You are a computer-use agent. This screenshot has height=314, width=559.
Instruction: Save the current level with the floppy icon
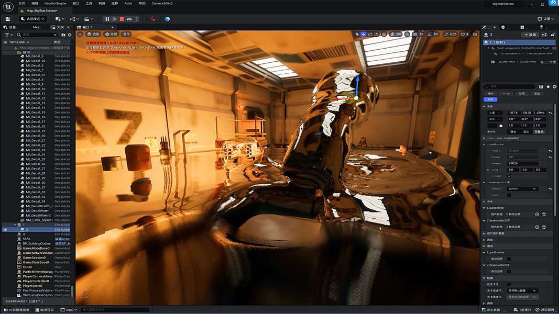pyautogui.click(x=7, y=19)
